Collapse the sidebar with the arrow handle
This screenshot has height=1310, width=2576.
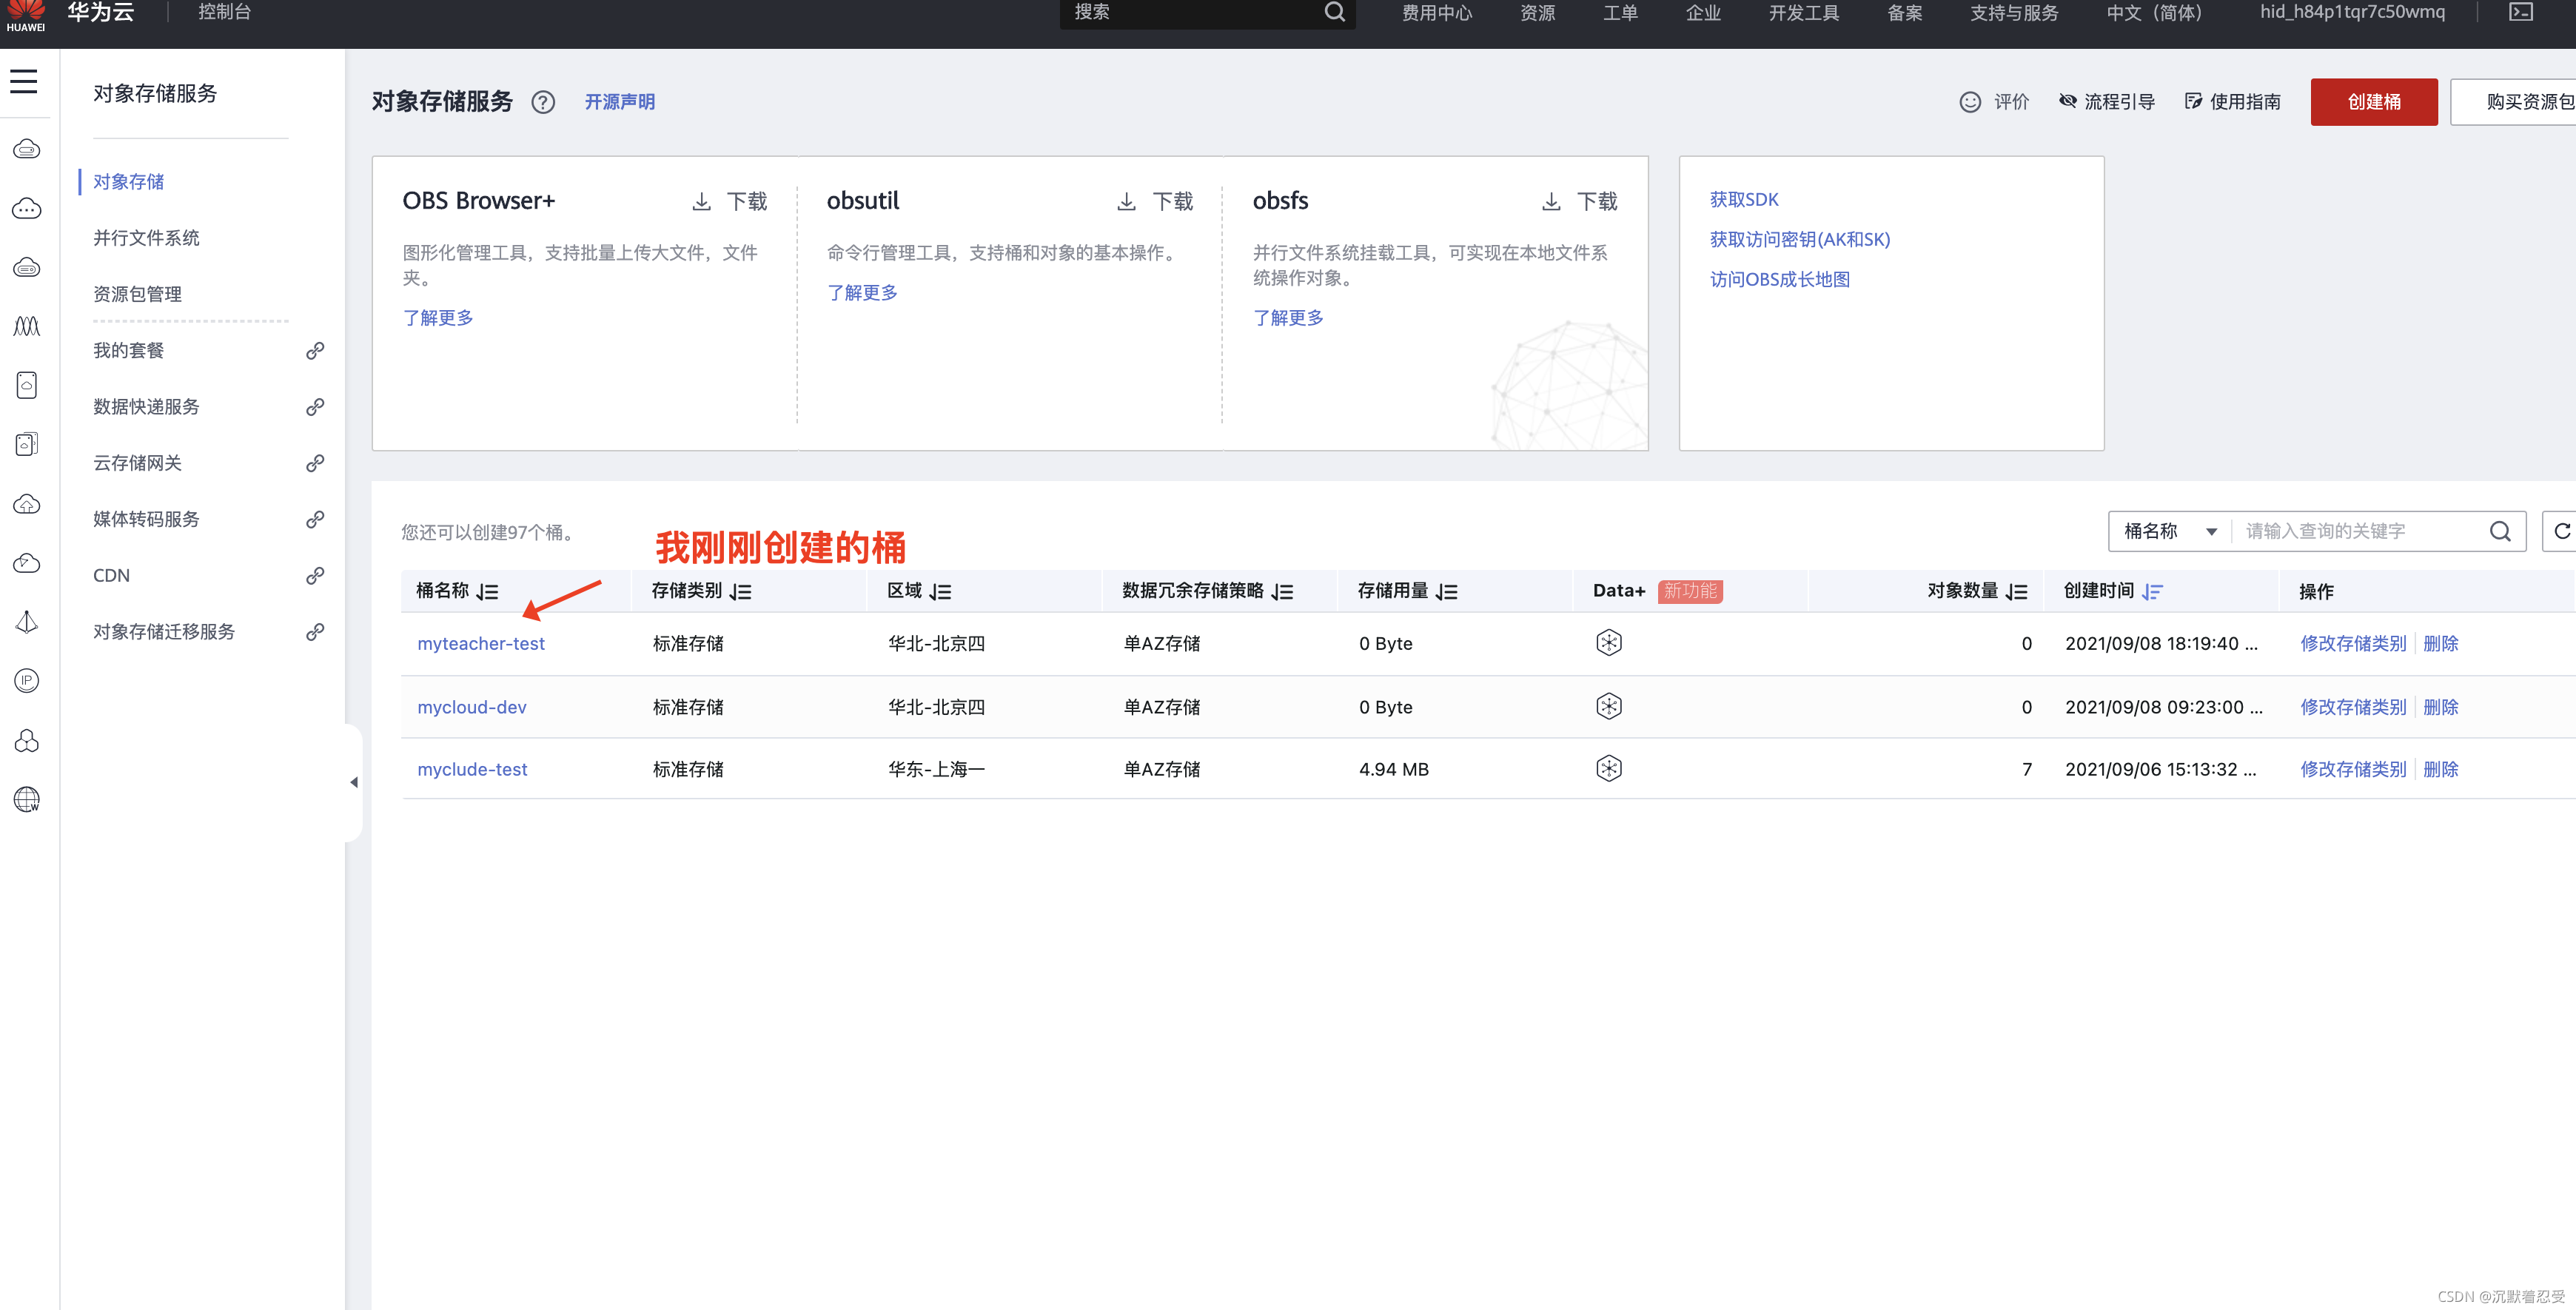pos(353,783)
